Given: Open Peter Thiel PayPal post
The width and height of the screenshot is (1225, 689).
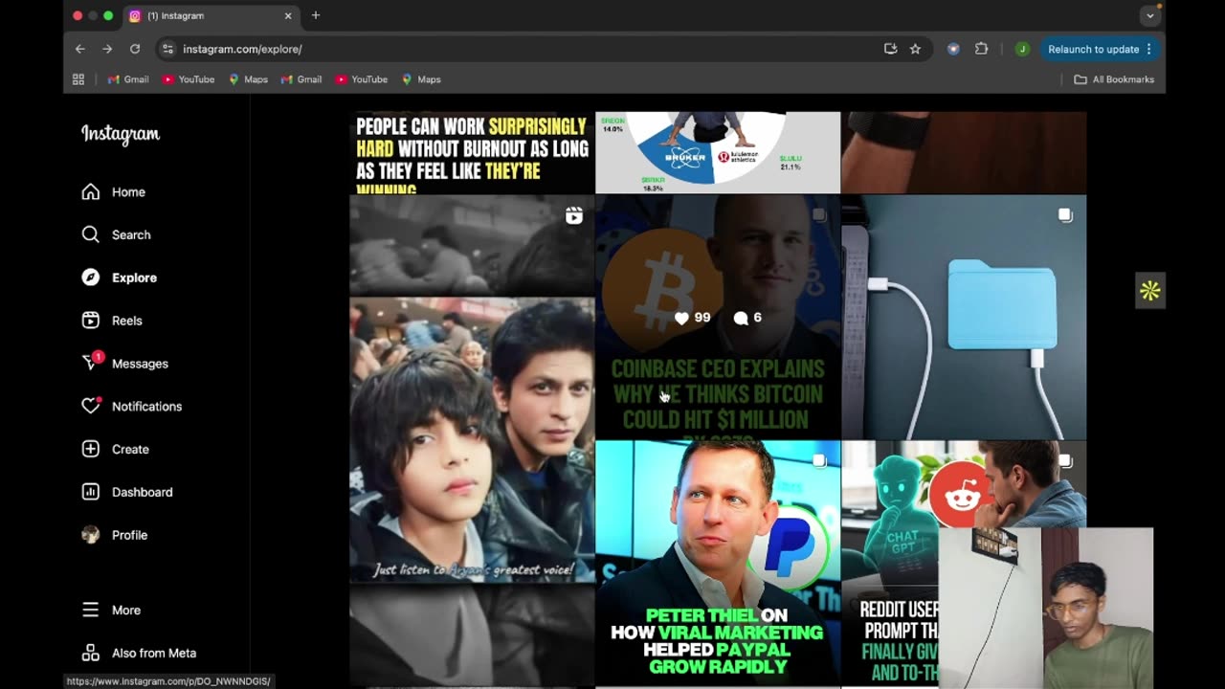Looking at the screenshot, I should pyautogui.click(x=718, y=564).
